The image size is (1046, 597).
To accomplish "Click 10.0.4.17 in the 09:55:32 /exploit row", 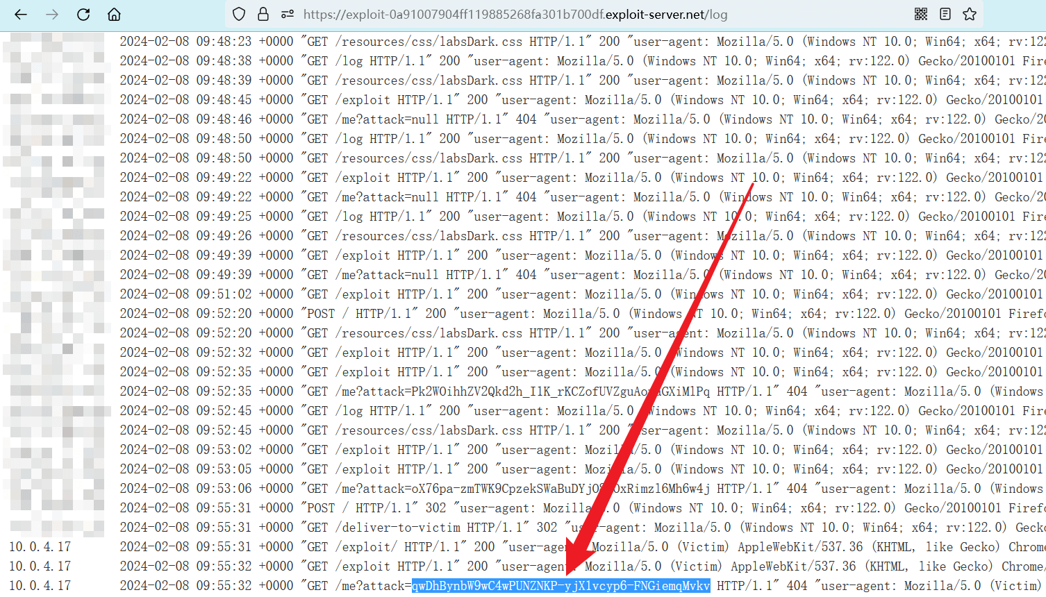I will (40, 566).
